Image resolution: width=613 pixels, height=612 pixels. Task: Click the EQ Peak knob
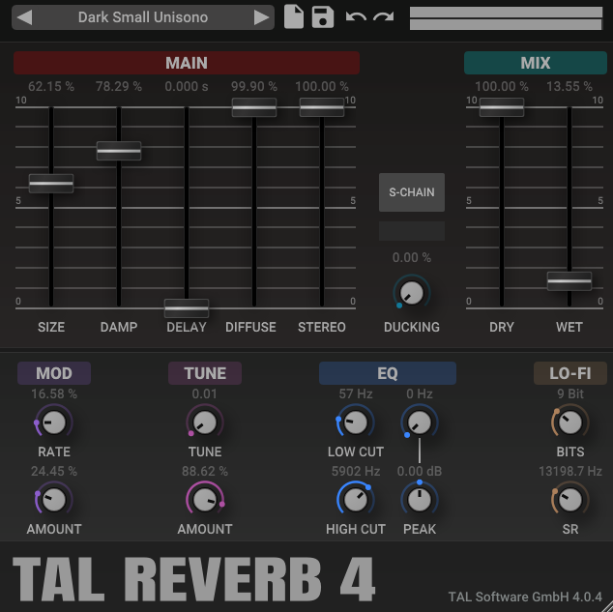click(419, 499)
